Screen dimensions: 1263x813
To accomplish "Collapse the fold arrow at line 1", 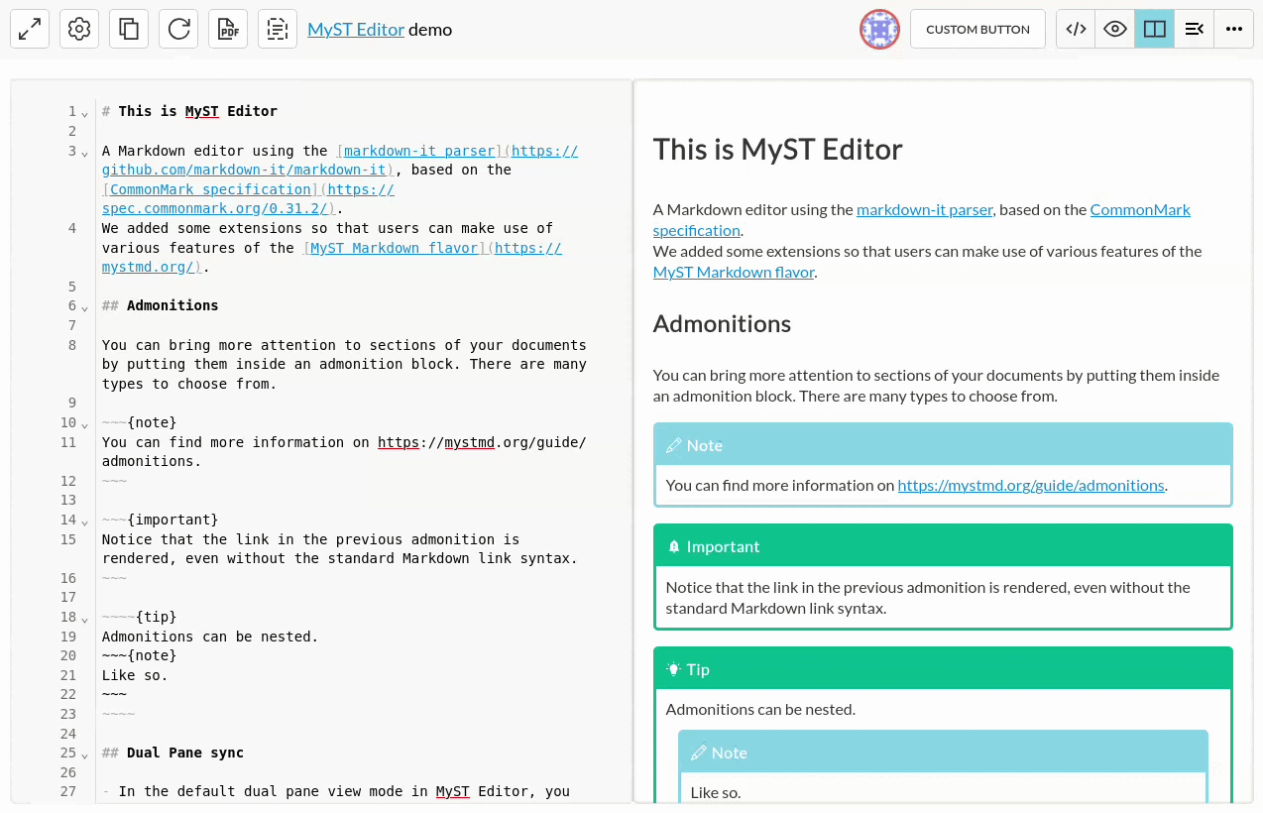I will [x=85, y=113].
